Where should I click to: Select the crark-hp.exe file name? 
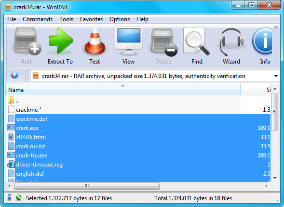coord(32,155)
